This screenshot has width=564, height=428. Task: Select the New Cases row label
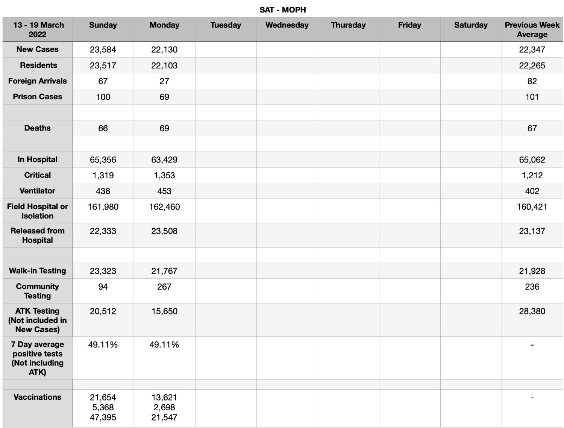pos(38,49)
